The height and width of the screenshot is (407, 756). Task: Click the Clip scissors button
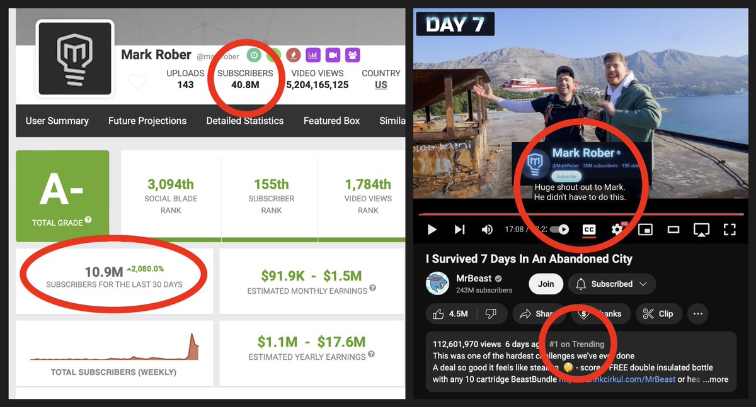click(x=658, y=313)
